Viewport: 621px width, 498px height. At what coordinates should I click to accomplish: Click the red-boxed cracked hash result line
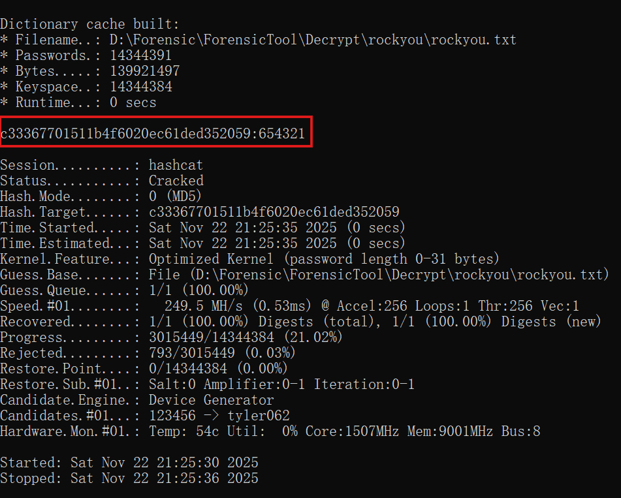coord(155,134)
